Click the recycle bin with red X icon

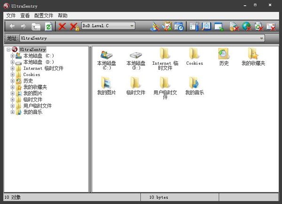pyautogui.click(x=259, y=27)
